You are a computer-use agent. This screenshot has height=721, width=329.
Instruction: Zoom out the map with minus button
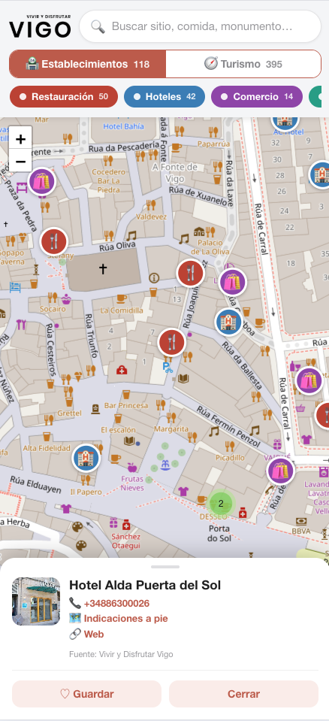(x=21, y=161)
